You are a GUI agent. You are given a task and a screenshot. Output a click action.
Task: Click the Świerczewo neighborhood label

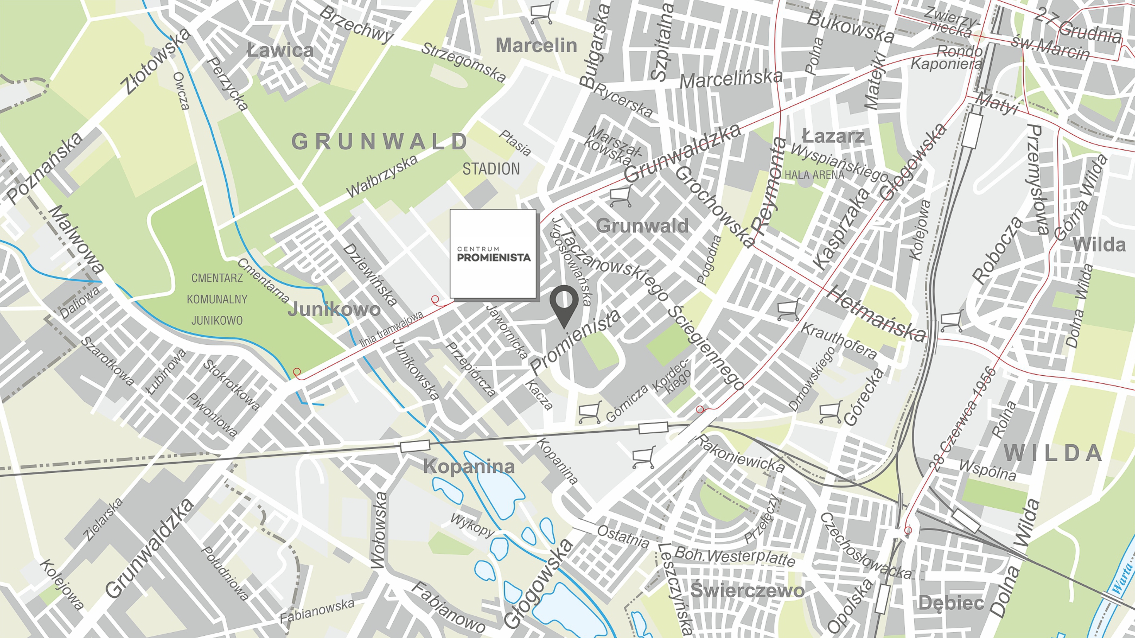point(748,591)
